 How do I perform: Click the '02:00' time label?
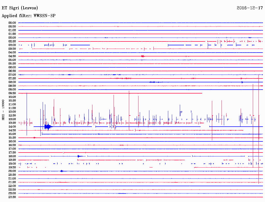tap(12, 38)
